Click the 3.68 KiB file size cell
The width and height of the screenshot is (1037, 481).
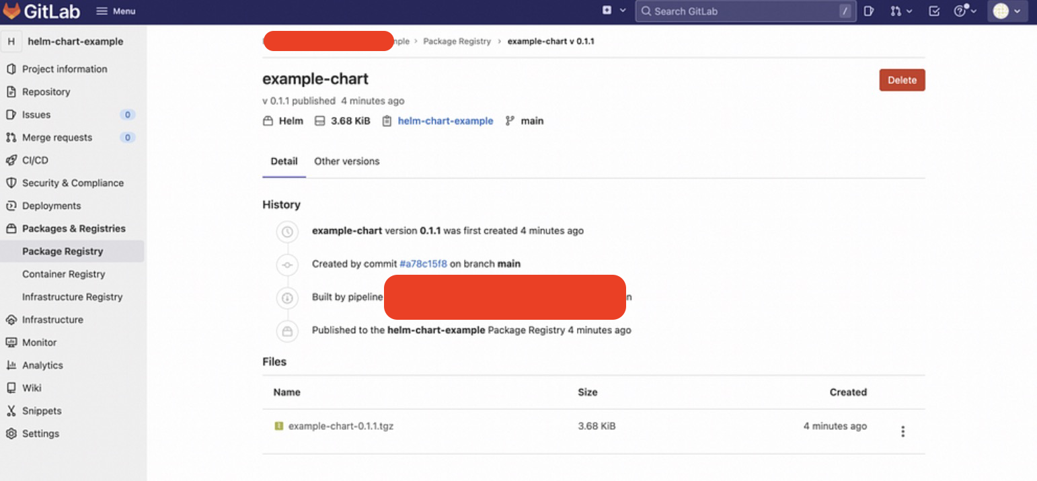(x=597, y=426)
